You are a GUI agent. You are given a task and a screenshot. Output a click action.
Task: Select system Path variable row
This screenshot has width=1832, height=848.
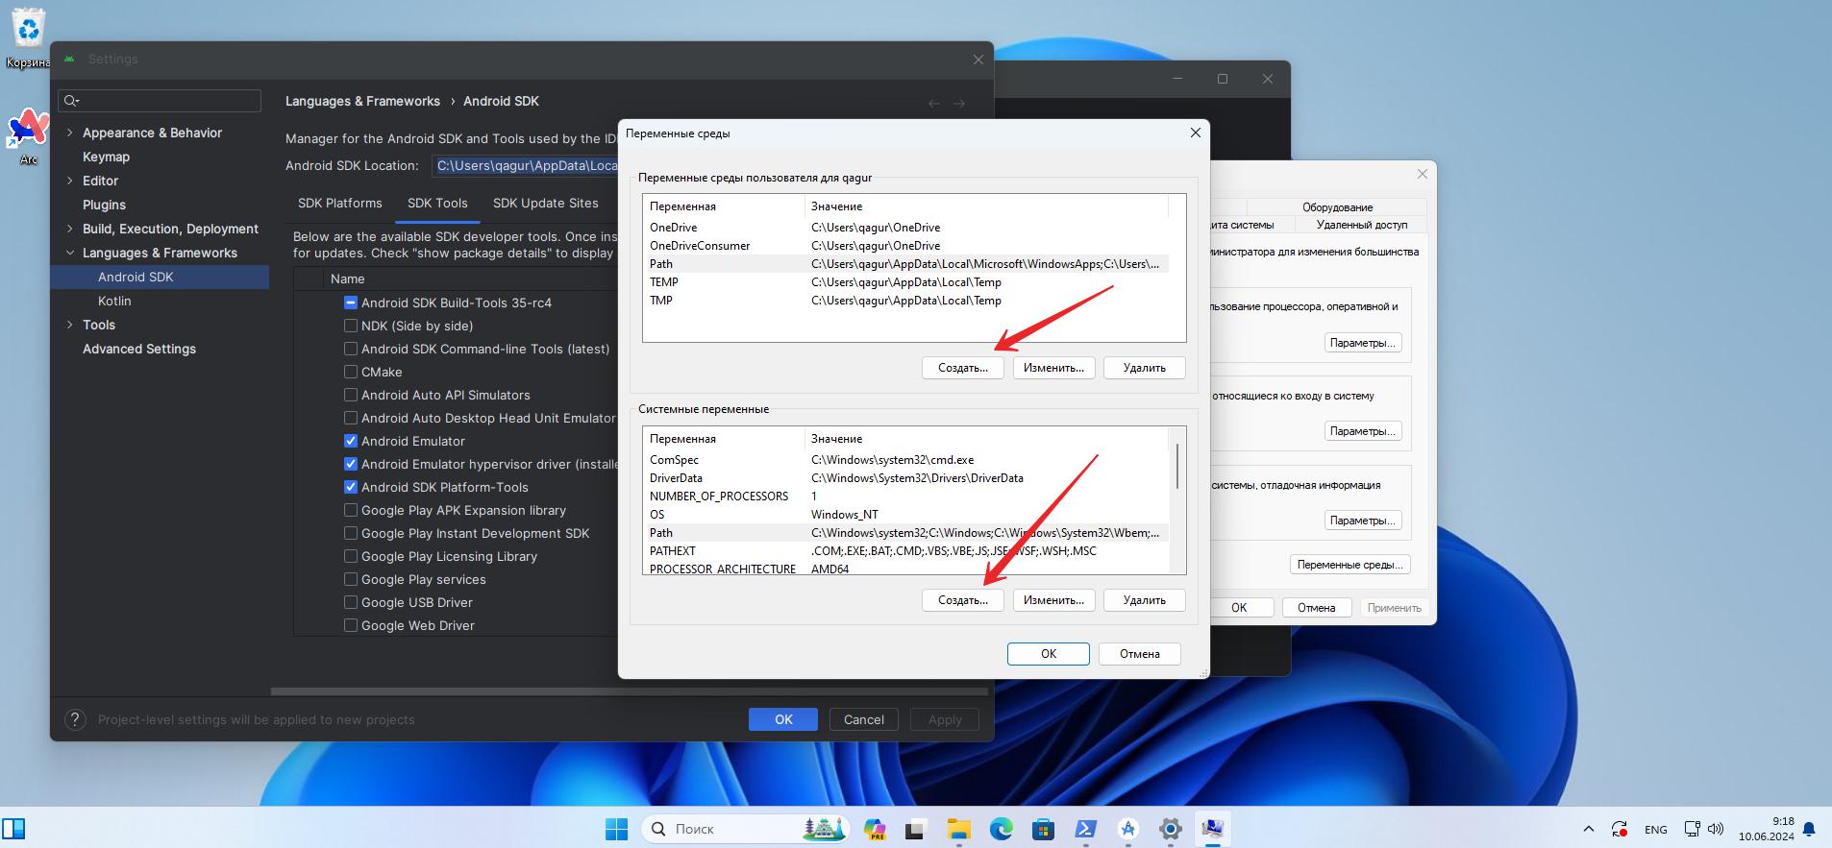click(905, 533)
